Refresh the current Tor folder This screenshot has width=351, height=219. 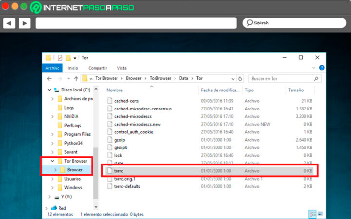(x=240, y=79)
